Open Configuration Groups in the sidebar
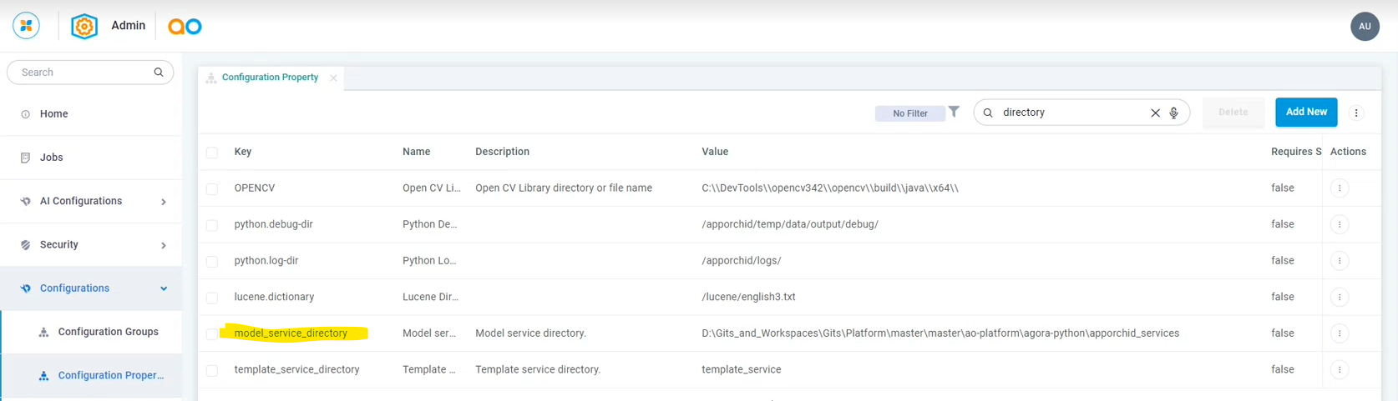This screenshot has height=401, width=1398. (x=108, y=332)
